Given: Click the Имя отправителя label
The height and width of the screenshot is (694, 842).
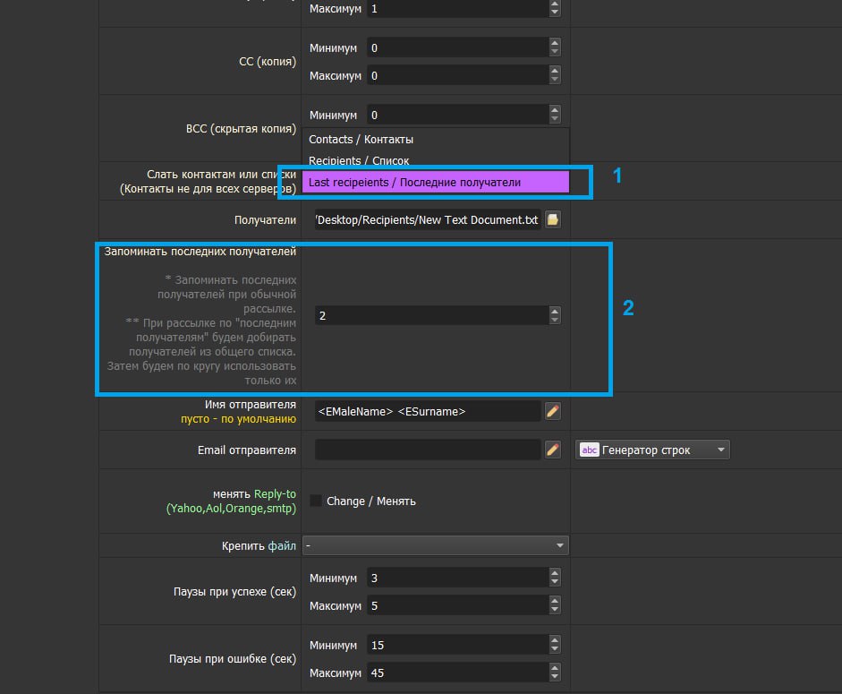Looking at the screenshot, I should (x=251, y=404).
